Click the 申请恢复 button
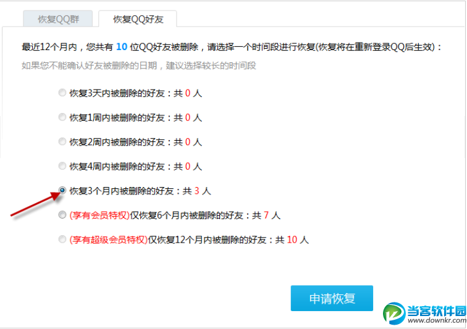Image resolution: width=467 pixels, height=329 pixels. click(x=332, y=298)
